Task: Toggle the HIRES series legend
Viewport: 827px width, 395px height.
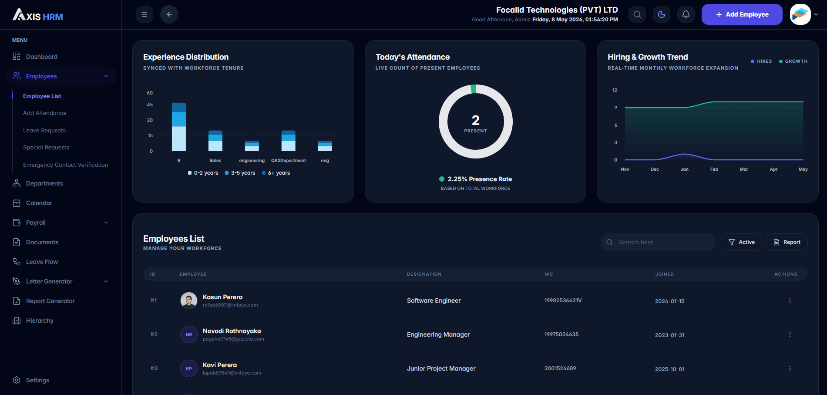Action: (x=761, y=61)
